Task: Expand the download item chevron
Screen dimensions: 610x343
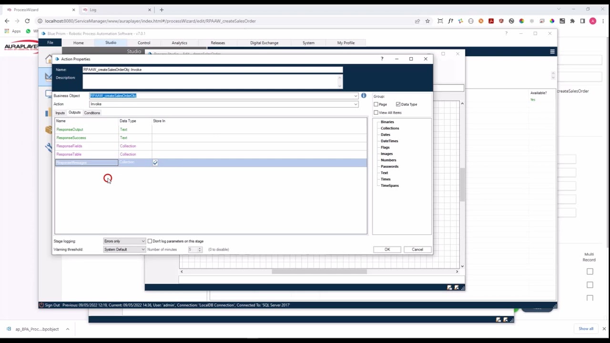Action: (67, 329)
